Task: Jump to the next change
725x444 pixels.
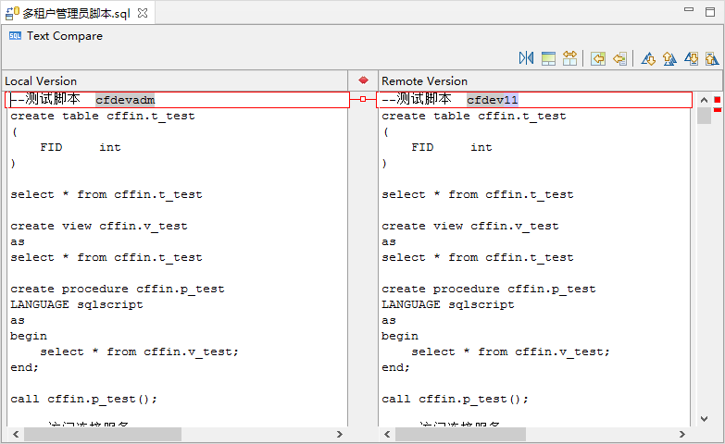Action: (692, 58)
